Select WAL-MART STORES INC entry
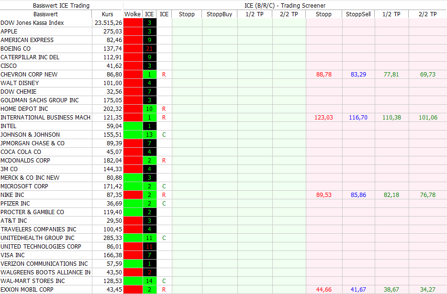The image size is (447, 294). click(x=33, y=281)
